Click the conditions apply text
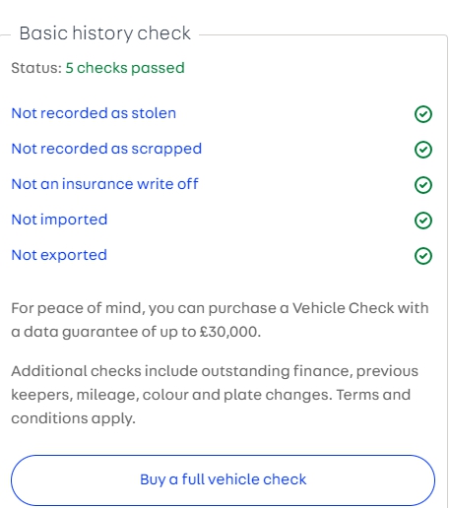450x508 pixels. (x=73, y=418)
